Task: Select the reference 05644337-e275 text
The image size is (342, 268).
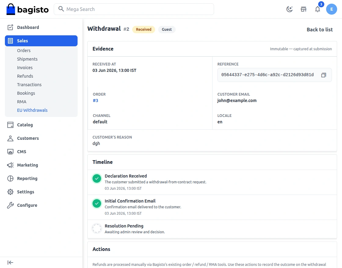Action: click(x=267, y=75)
